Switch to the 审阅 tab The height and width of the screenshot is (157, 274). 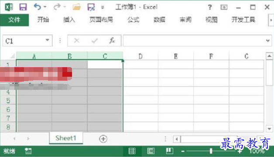coord(185,20)
